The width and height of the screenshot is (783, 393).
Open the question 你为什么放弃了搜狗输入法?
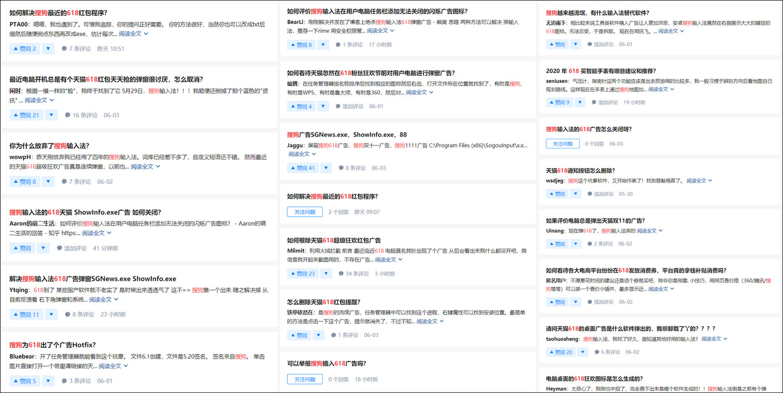click(49, 146)
